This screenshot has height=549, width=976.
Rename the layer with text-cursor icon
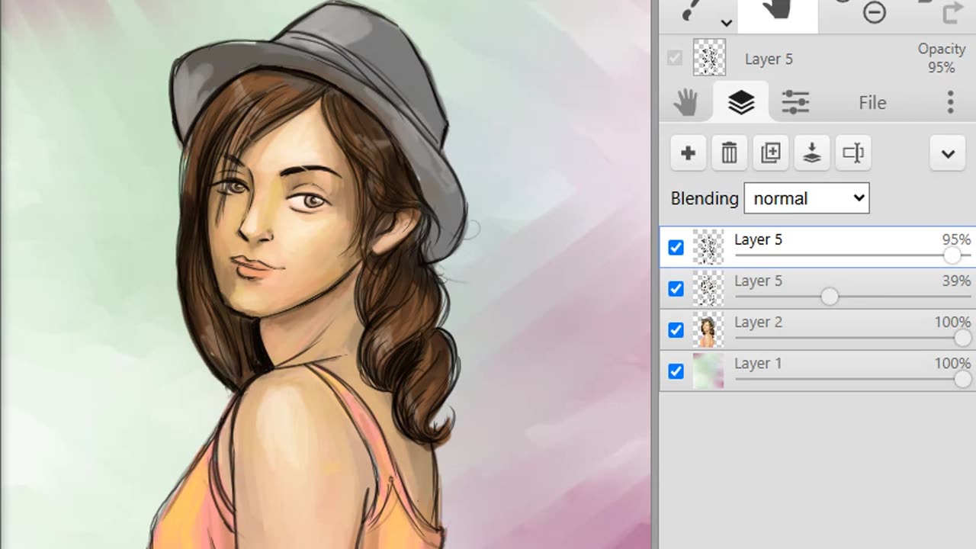pos(852,153)
